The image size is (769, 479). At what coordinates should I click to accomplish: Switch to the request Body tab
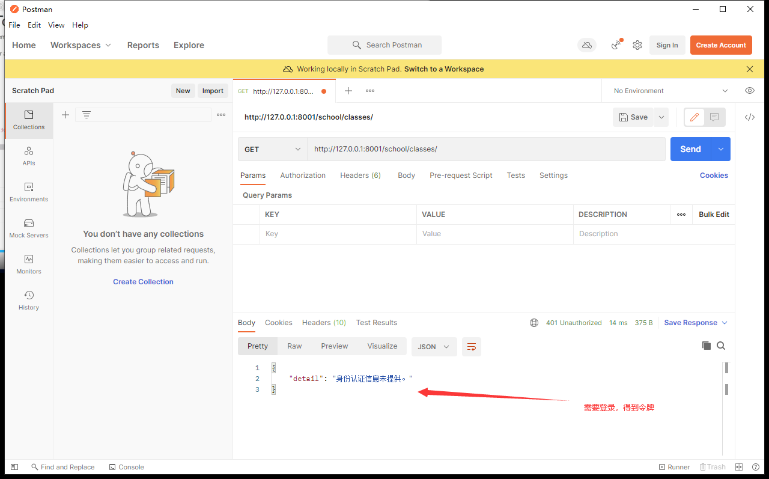click(x=406, y=175)
